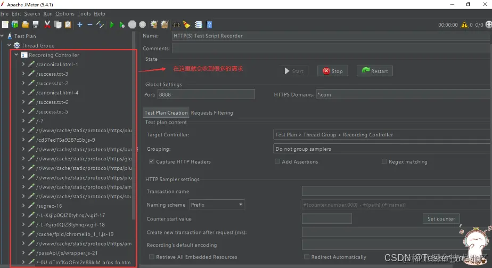
Task: Click the Counter start value field
Action: click(326, 219)
